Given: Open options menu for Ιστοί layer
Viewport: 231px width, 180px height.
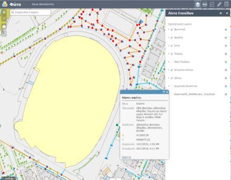Looking at the screenshot, I should (226, 46).
